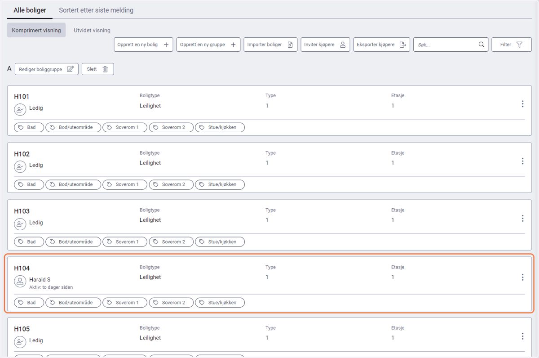Open the Alle boliger tab
Screen dimensions: 539x358
pyautogui.click(x=30, y=10)
